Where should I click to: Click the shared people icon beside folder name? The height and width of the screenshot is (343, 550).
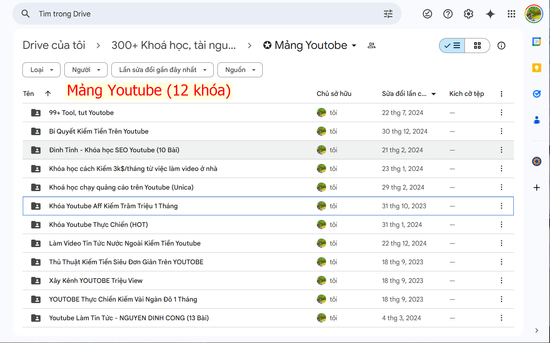coord(371,46)
